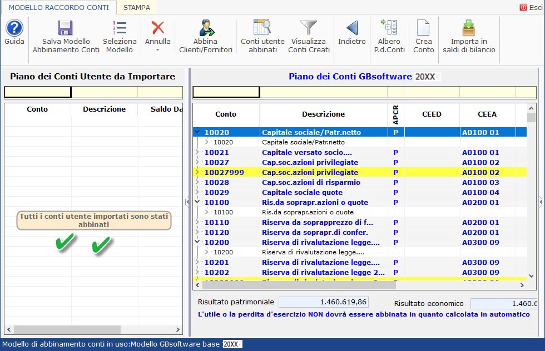Open Seleziona Modello list
This screenshot has height=351, width=545.
(120, 37)
